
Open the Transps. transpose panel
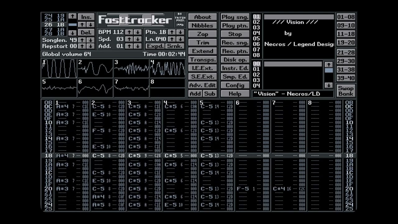(x=202, y=60)
